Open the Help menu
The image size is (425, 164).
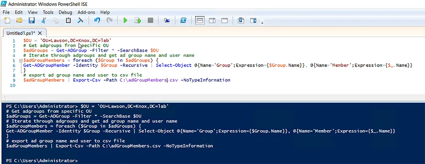(105, 12)
